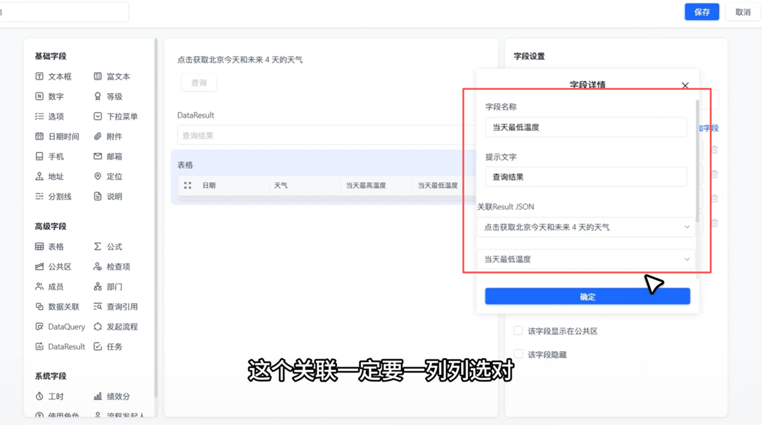Viewport: 762px width, 425px height.
Task: Choose the 选项 field type
Action: click(x=49, y=116)
